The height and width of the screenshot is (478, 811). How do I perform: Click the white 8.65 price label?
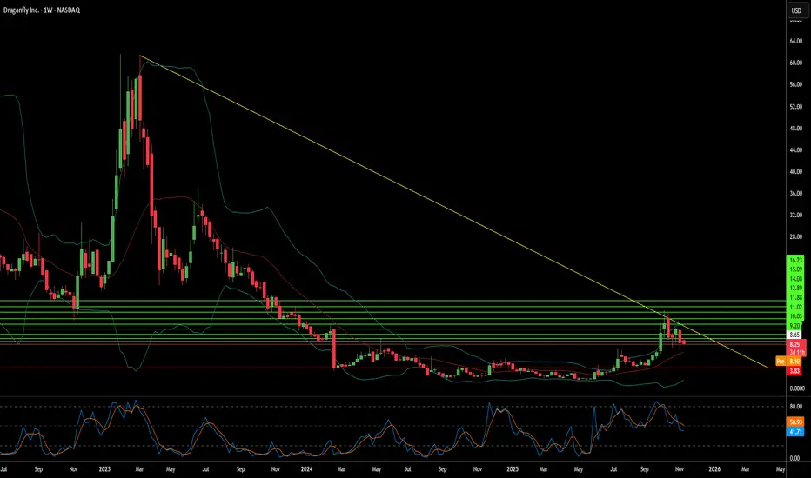[x=794, y=335]
